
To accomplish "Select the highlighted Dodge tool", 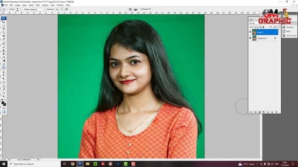I will 4,67.
